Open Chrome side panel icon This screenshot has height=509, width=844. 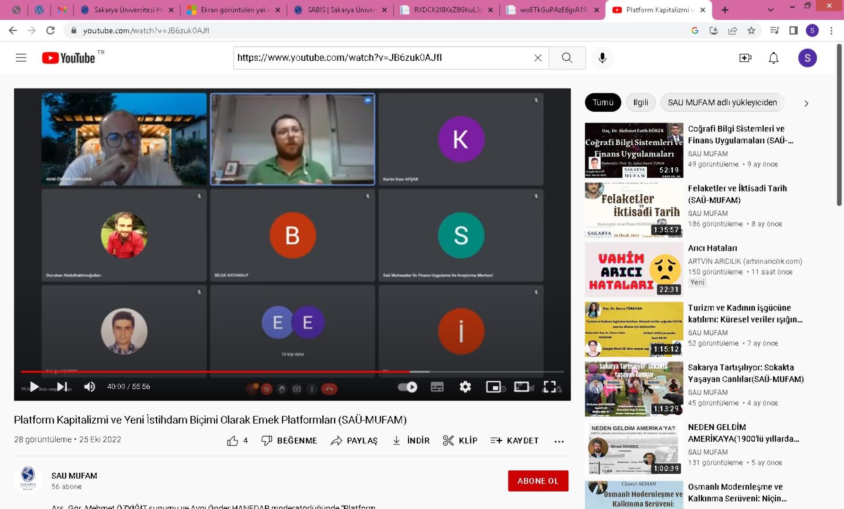(793, 31)
